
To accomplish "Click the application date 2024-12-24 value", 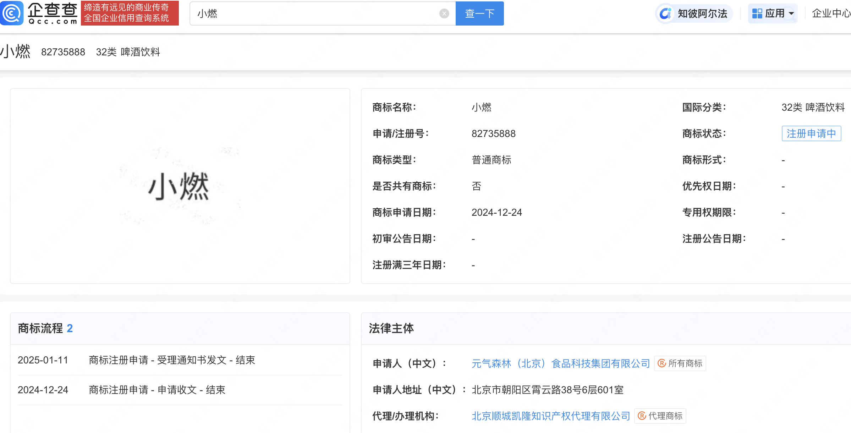I will point(496,212).
